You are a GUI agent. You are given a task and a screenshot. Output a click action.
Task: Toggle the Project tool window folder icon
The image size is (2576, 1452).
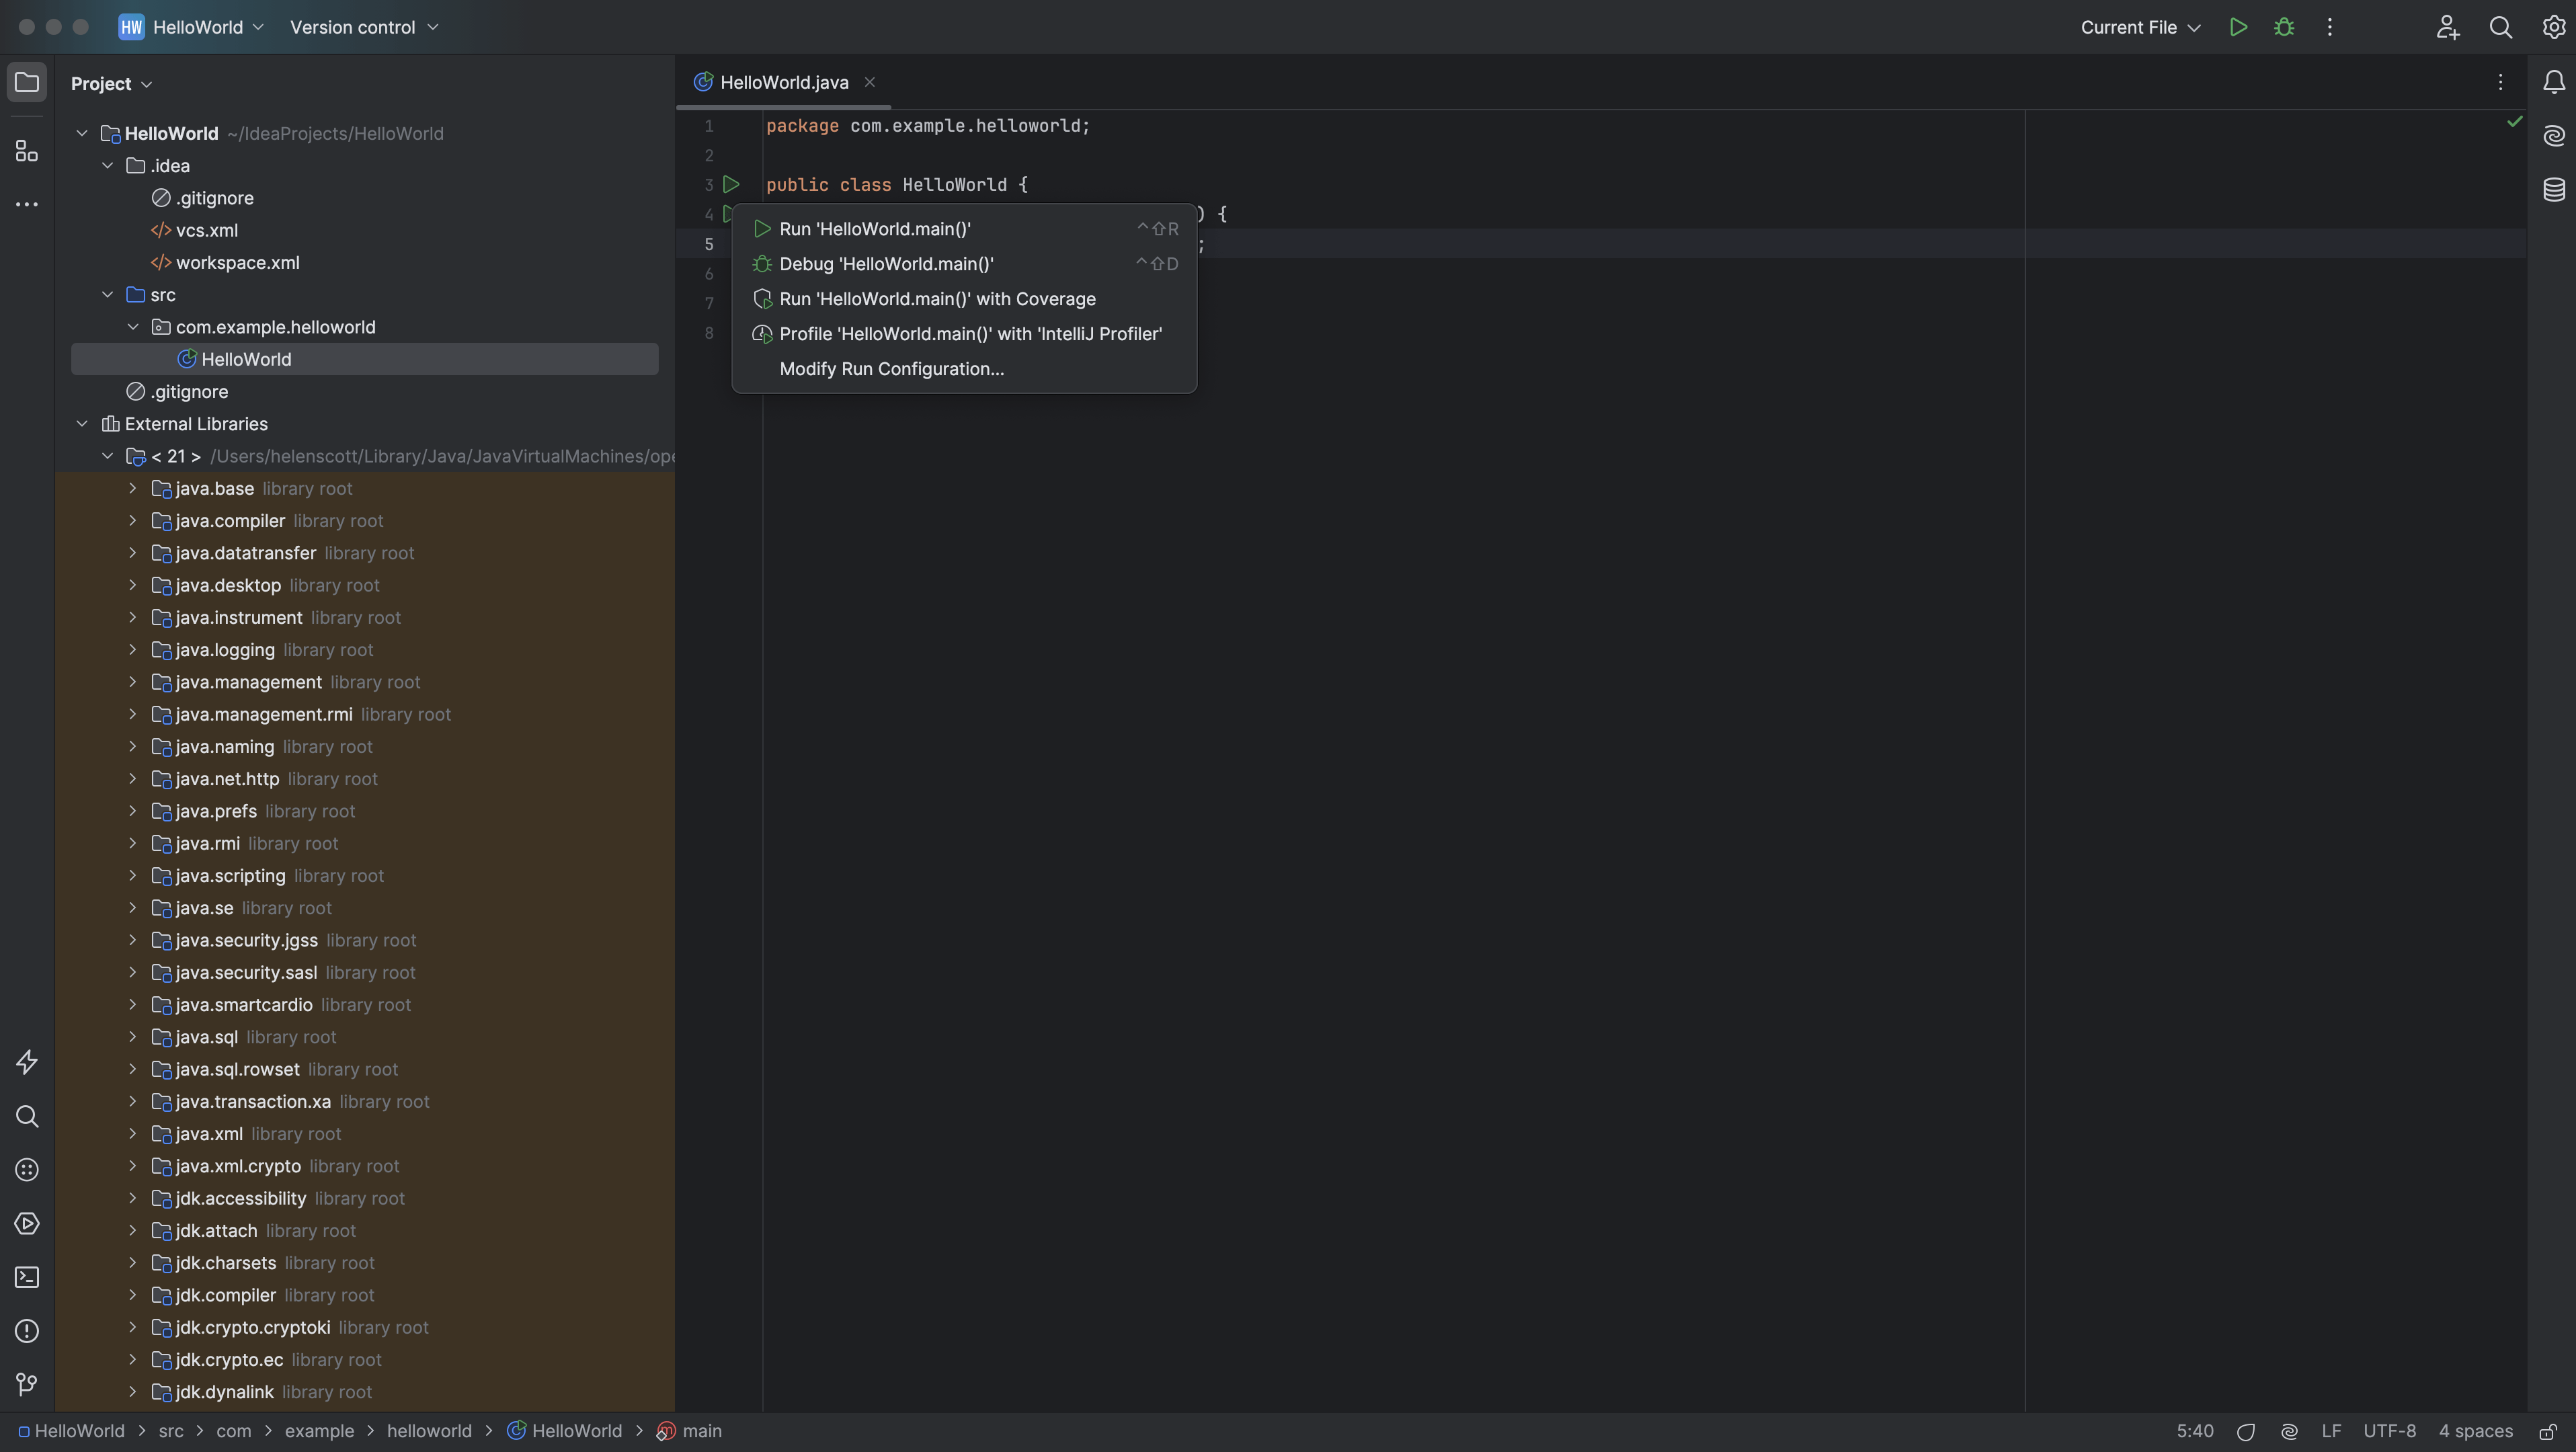pos(27,82)
